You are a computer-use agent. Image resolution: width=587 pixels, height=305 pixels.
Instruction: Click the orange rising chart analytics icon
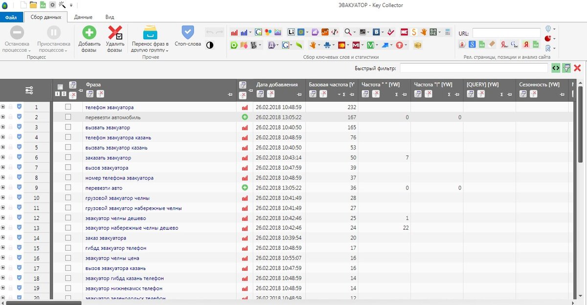pyautogui.click(x=325, y=32)
